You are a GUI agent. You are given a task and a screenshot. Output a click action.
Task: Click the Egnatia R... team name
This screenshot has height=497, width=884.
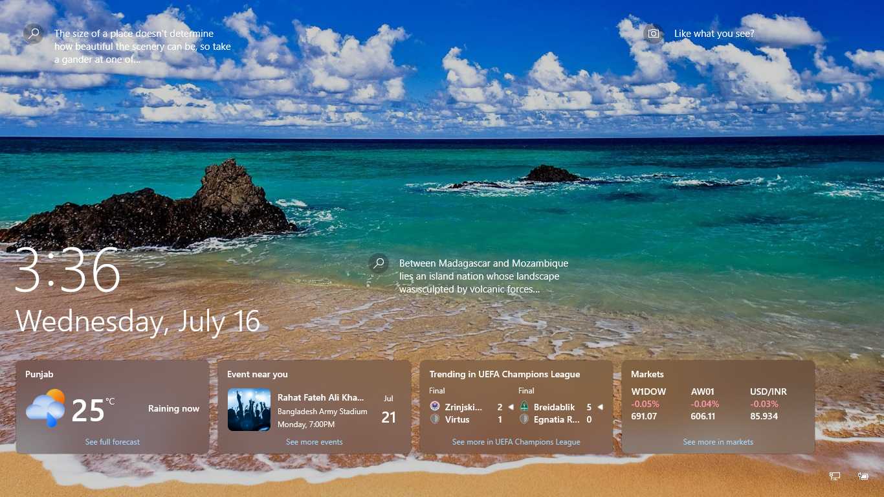coord(557,419)
